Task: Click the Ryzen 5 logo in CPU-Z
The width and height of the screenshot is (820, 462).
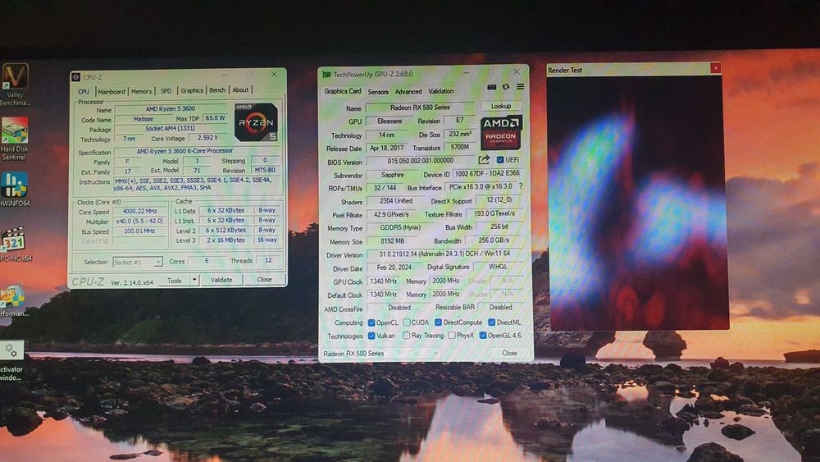Action: [x=256, y=122]
